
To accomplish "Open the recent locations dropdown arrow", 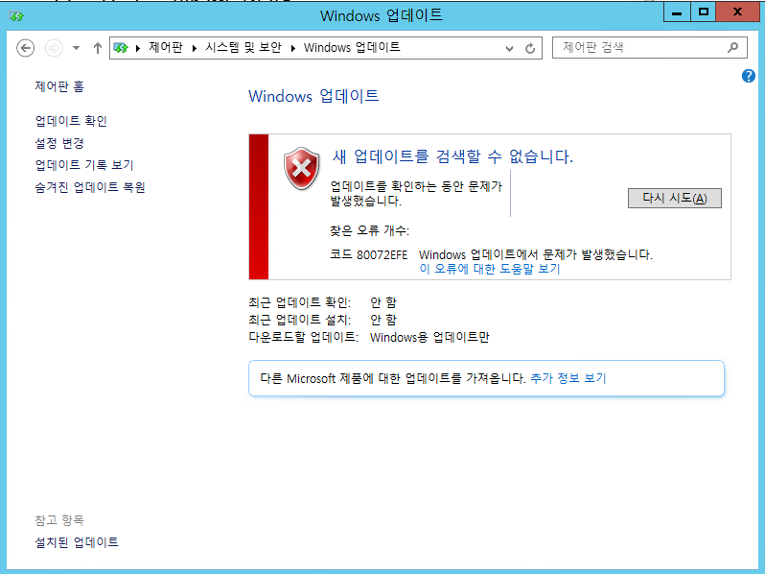I will [76, 48].
